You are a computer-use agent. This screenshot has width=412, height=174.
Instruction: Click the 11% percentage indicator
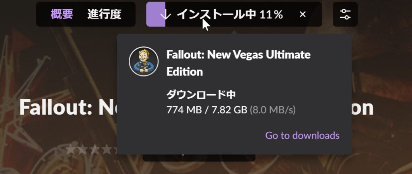pyautogui.click(x=271, y=15)
